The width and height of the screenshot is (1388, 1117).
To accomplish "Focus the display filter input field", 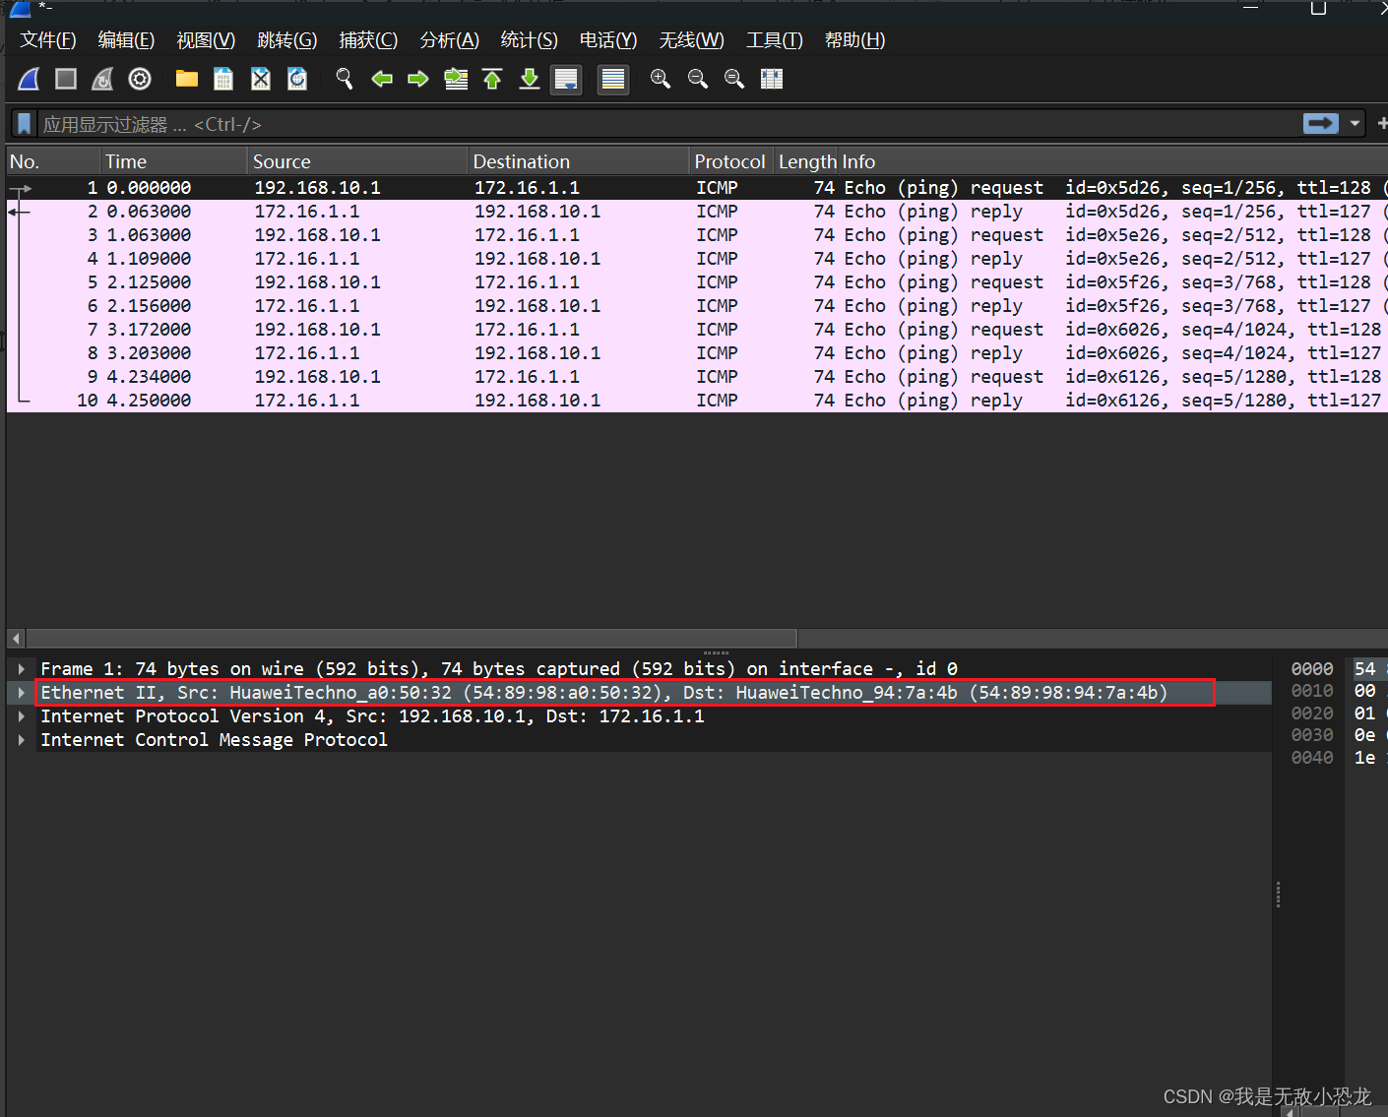I will tap(669, 124).
